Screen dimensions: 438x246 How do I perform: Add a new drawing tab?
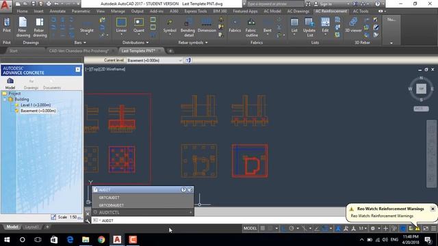click(x=170, y=51)
